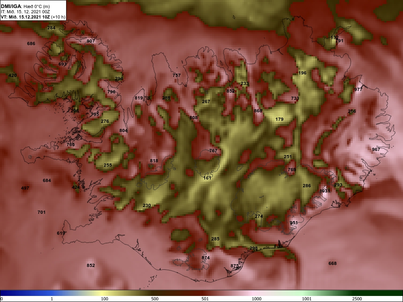Click the value 808 on the map

193,118
